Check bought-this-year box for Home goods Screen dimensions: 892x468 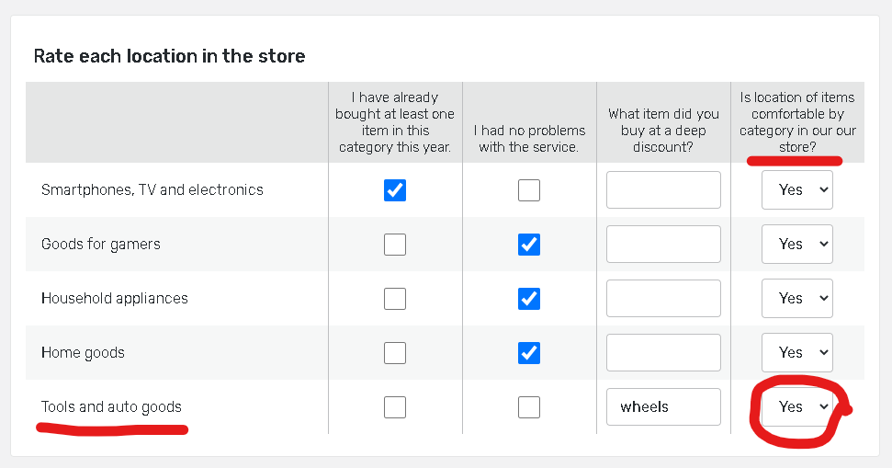coord(395,353)
